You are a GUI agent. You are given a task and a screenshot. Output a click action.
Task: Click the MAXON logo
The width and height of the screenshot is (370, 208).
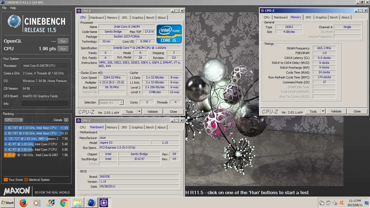(17, 191)
